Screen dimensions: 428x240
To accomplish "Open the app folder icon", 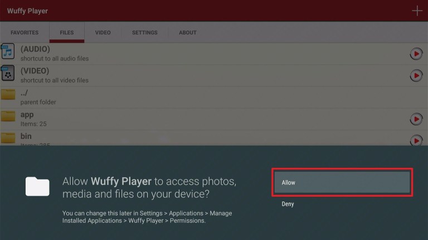I will 8,116.
